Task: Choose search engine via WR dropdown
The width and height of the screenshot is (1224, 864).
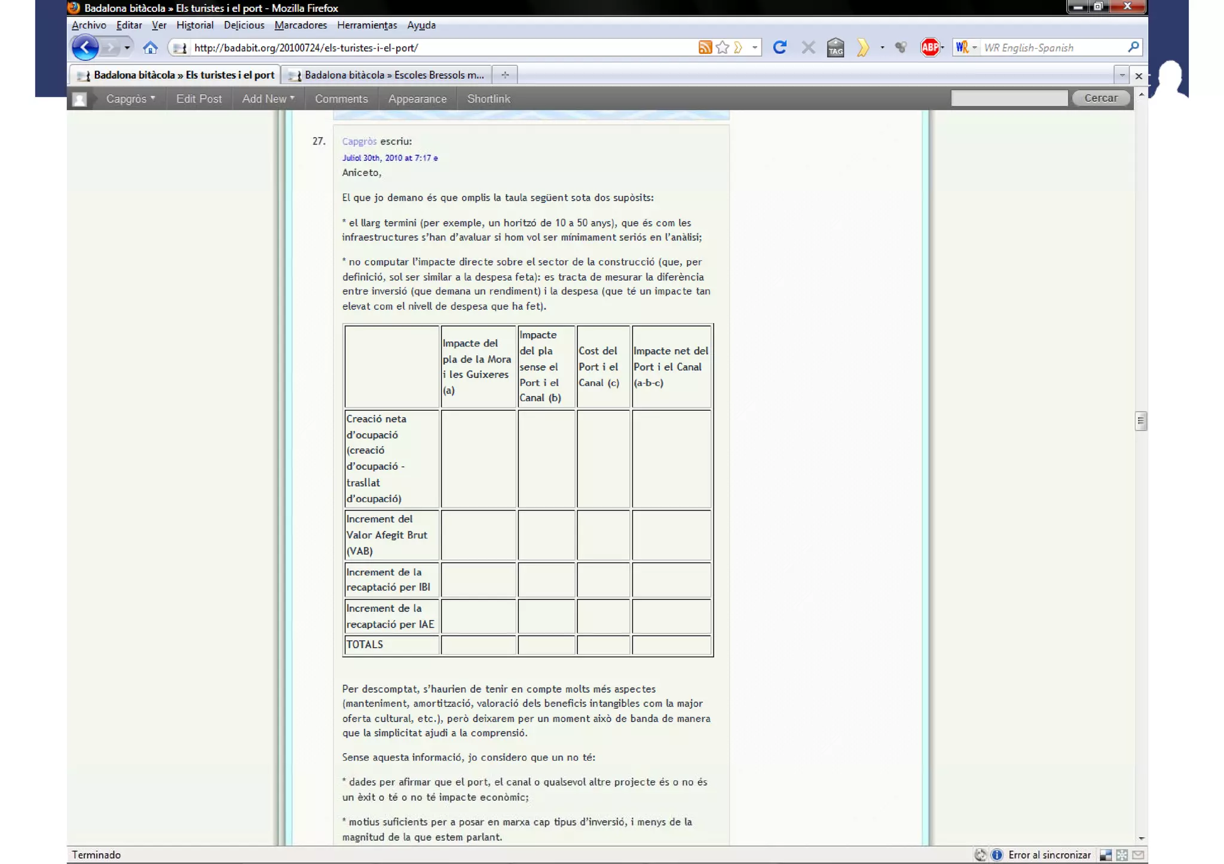Action: click(966, 48)
